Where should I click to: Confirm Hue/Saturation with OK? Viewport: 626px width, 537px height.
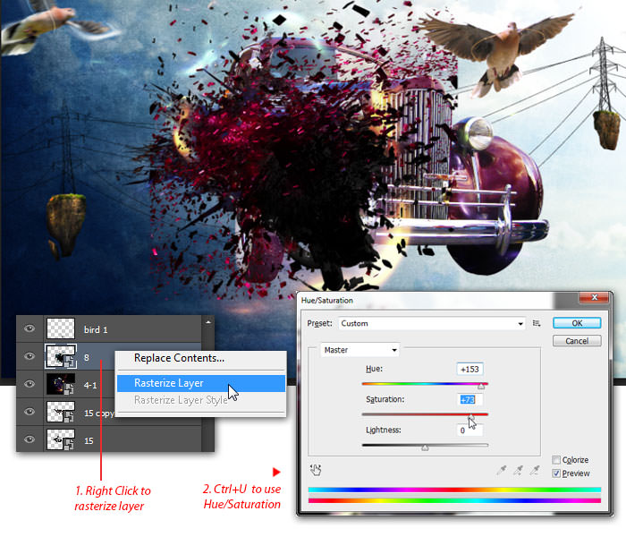click(577, 323)
